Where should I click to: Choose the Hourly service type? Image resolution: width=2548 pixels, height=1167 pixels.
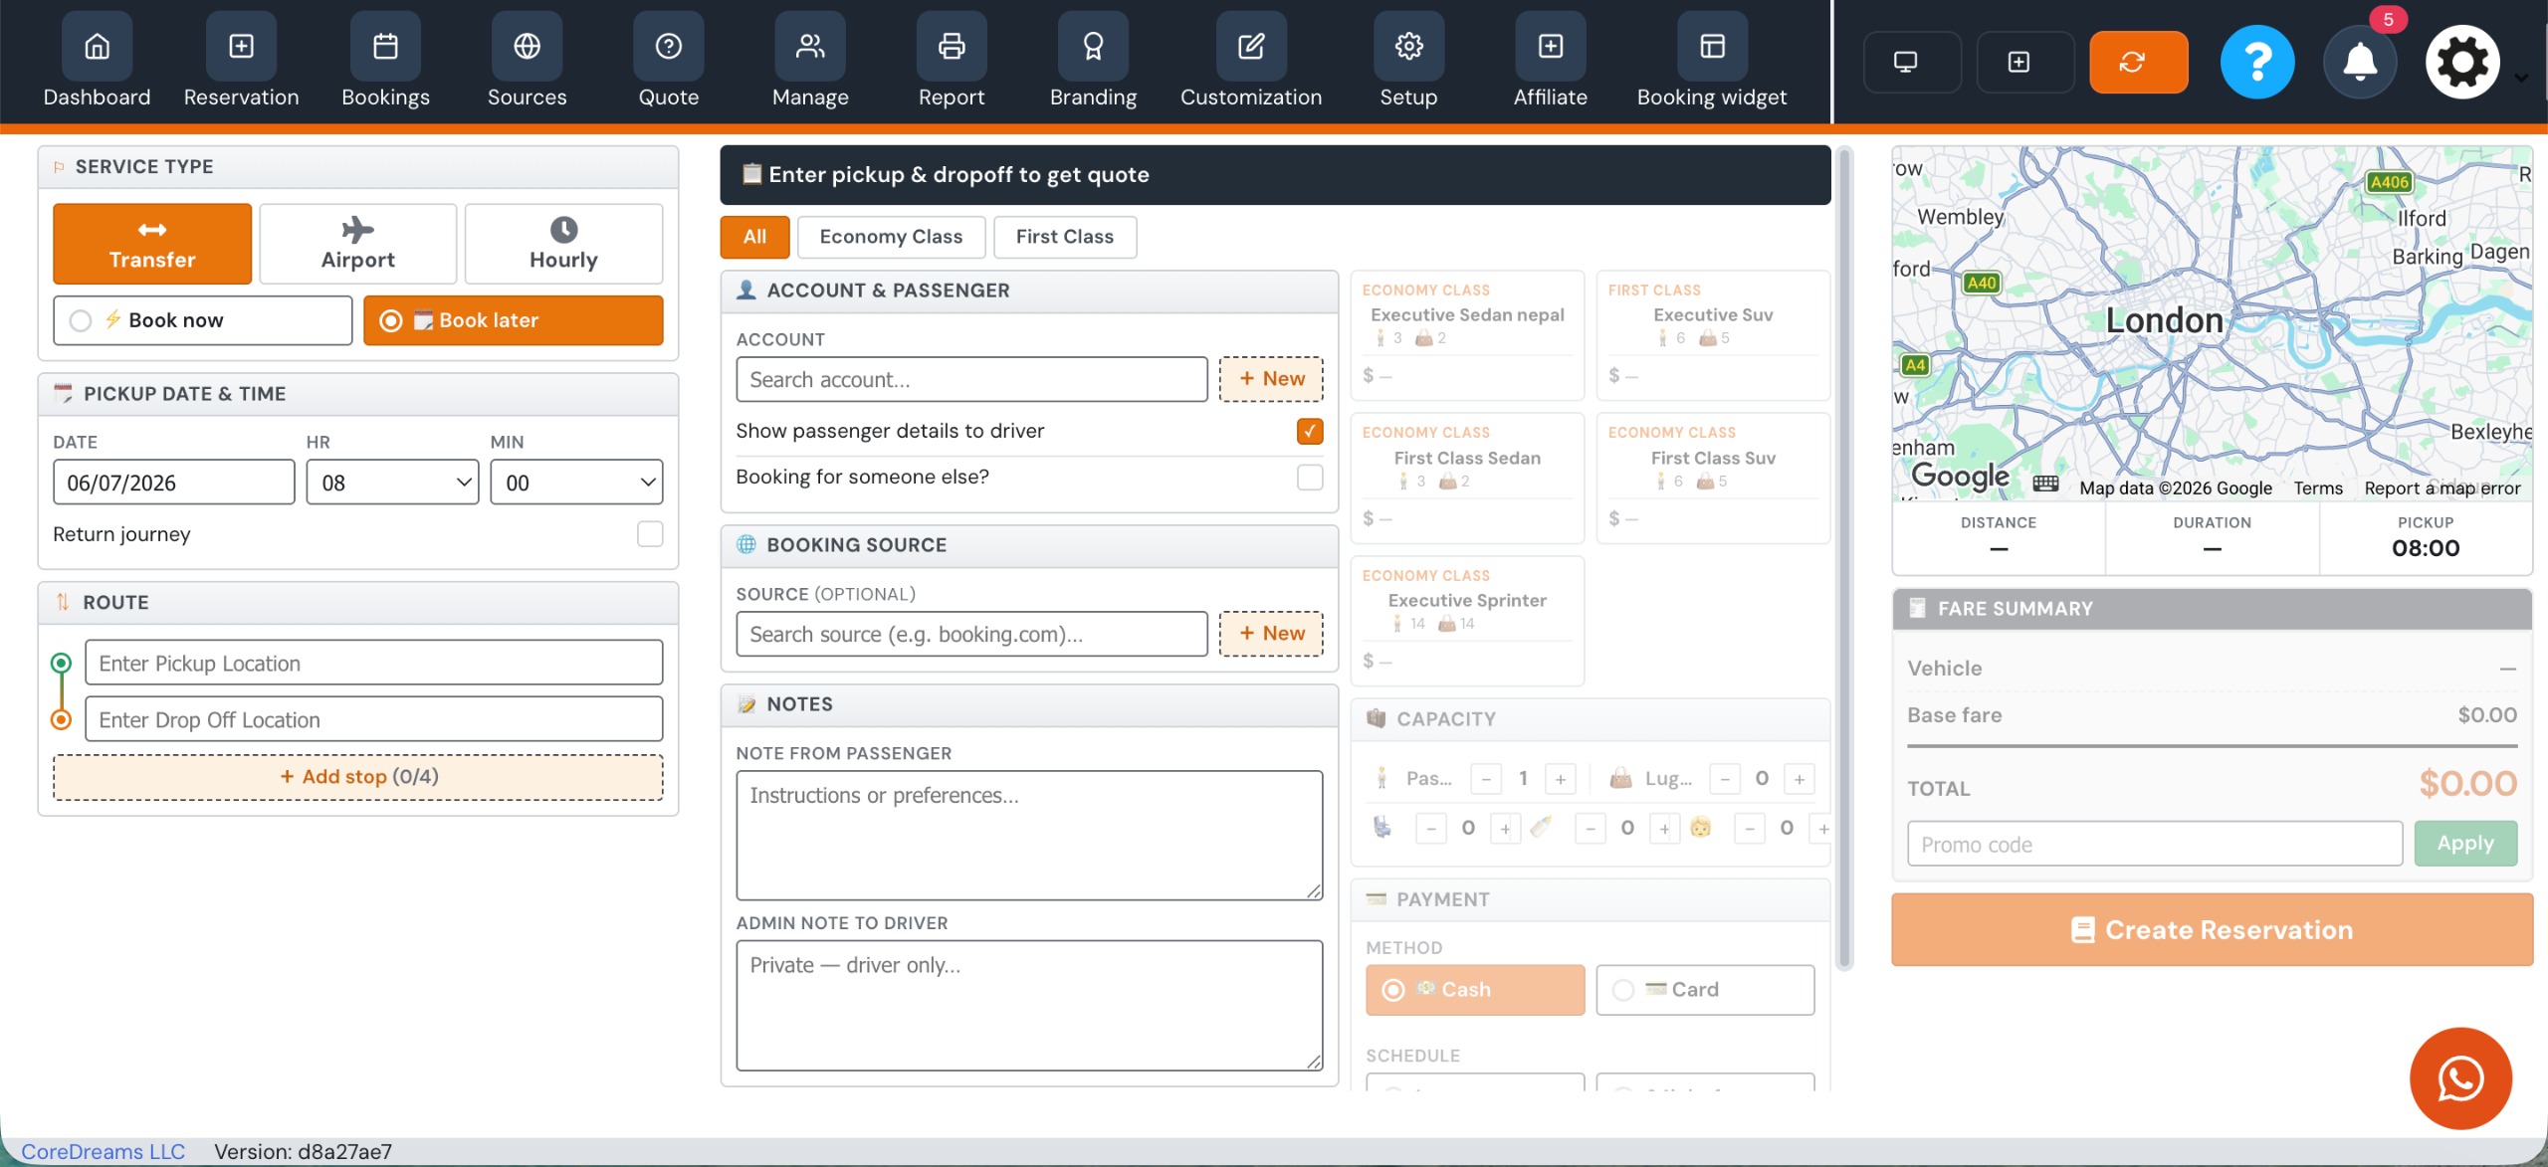coord(563,244)
